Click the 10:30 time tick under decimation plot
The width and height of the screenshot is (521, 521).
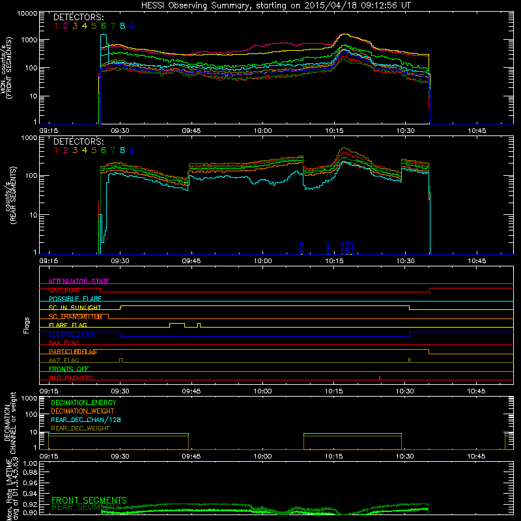click(x=405, y=457)
